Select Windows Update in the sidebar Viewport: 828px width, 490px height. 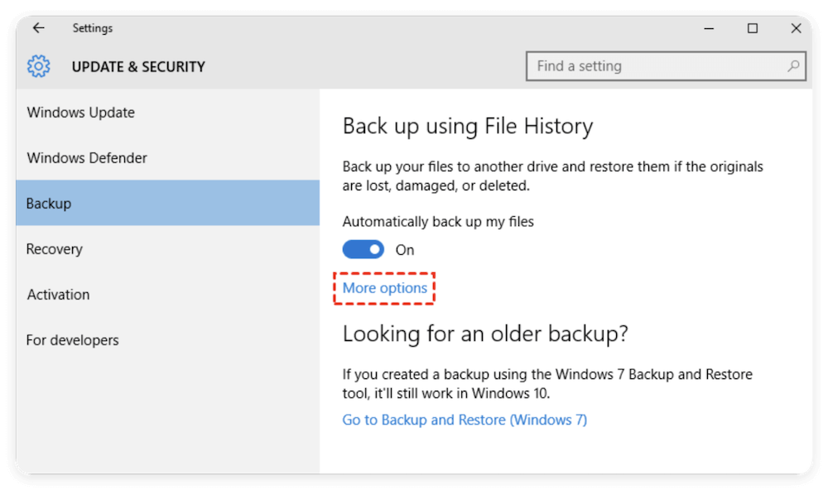tap(80, 112)
